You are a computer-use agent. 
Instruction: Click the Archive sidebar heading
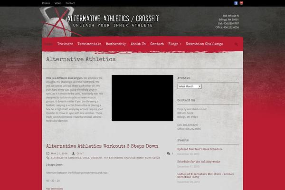pos(184,78)
